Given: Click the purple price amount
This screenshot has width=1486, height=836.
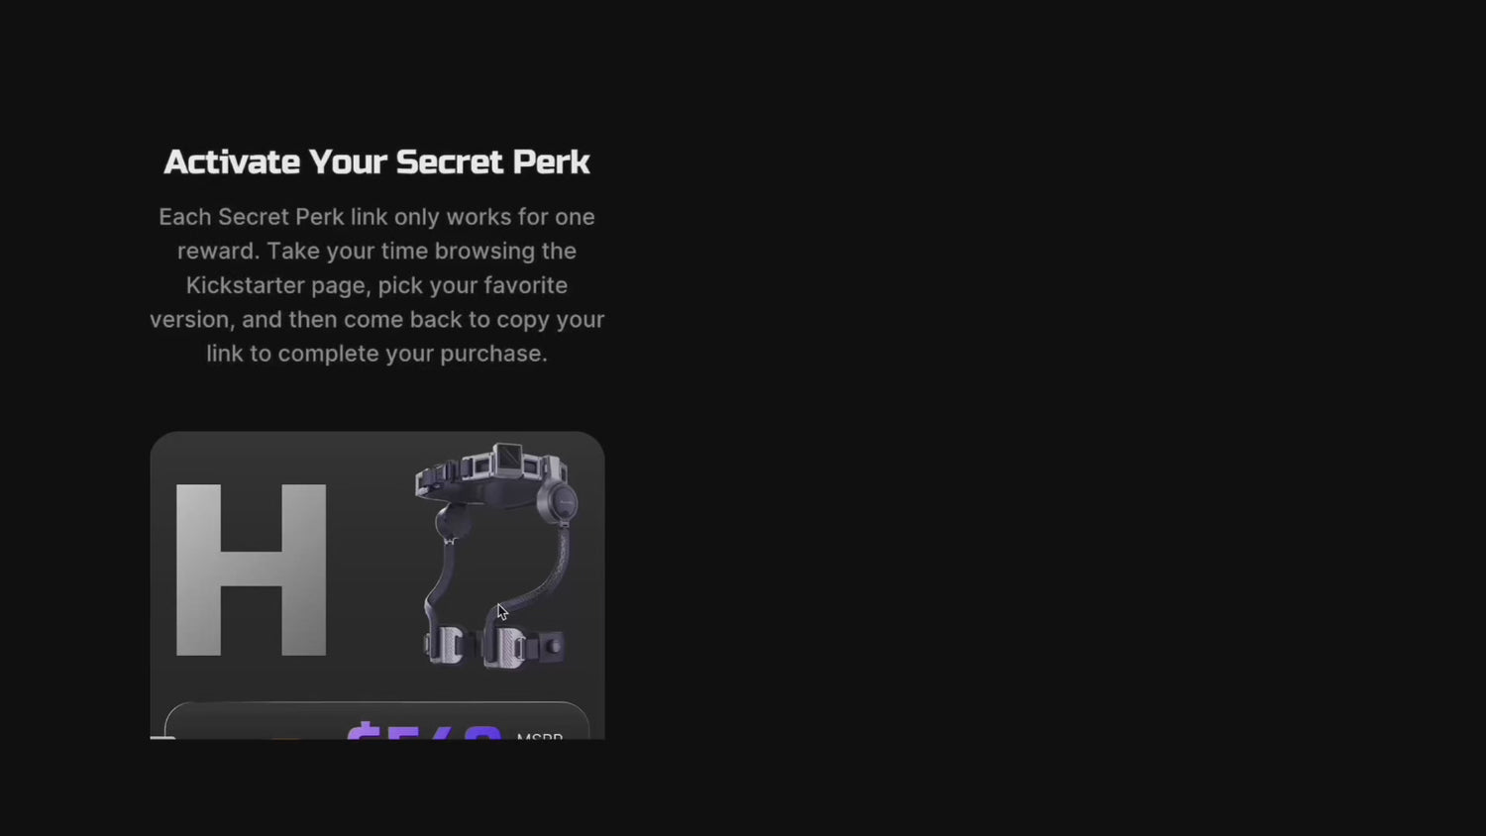Looking at the screenshot, I should coord(424,731).
